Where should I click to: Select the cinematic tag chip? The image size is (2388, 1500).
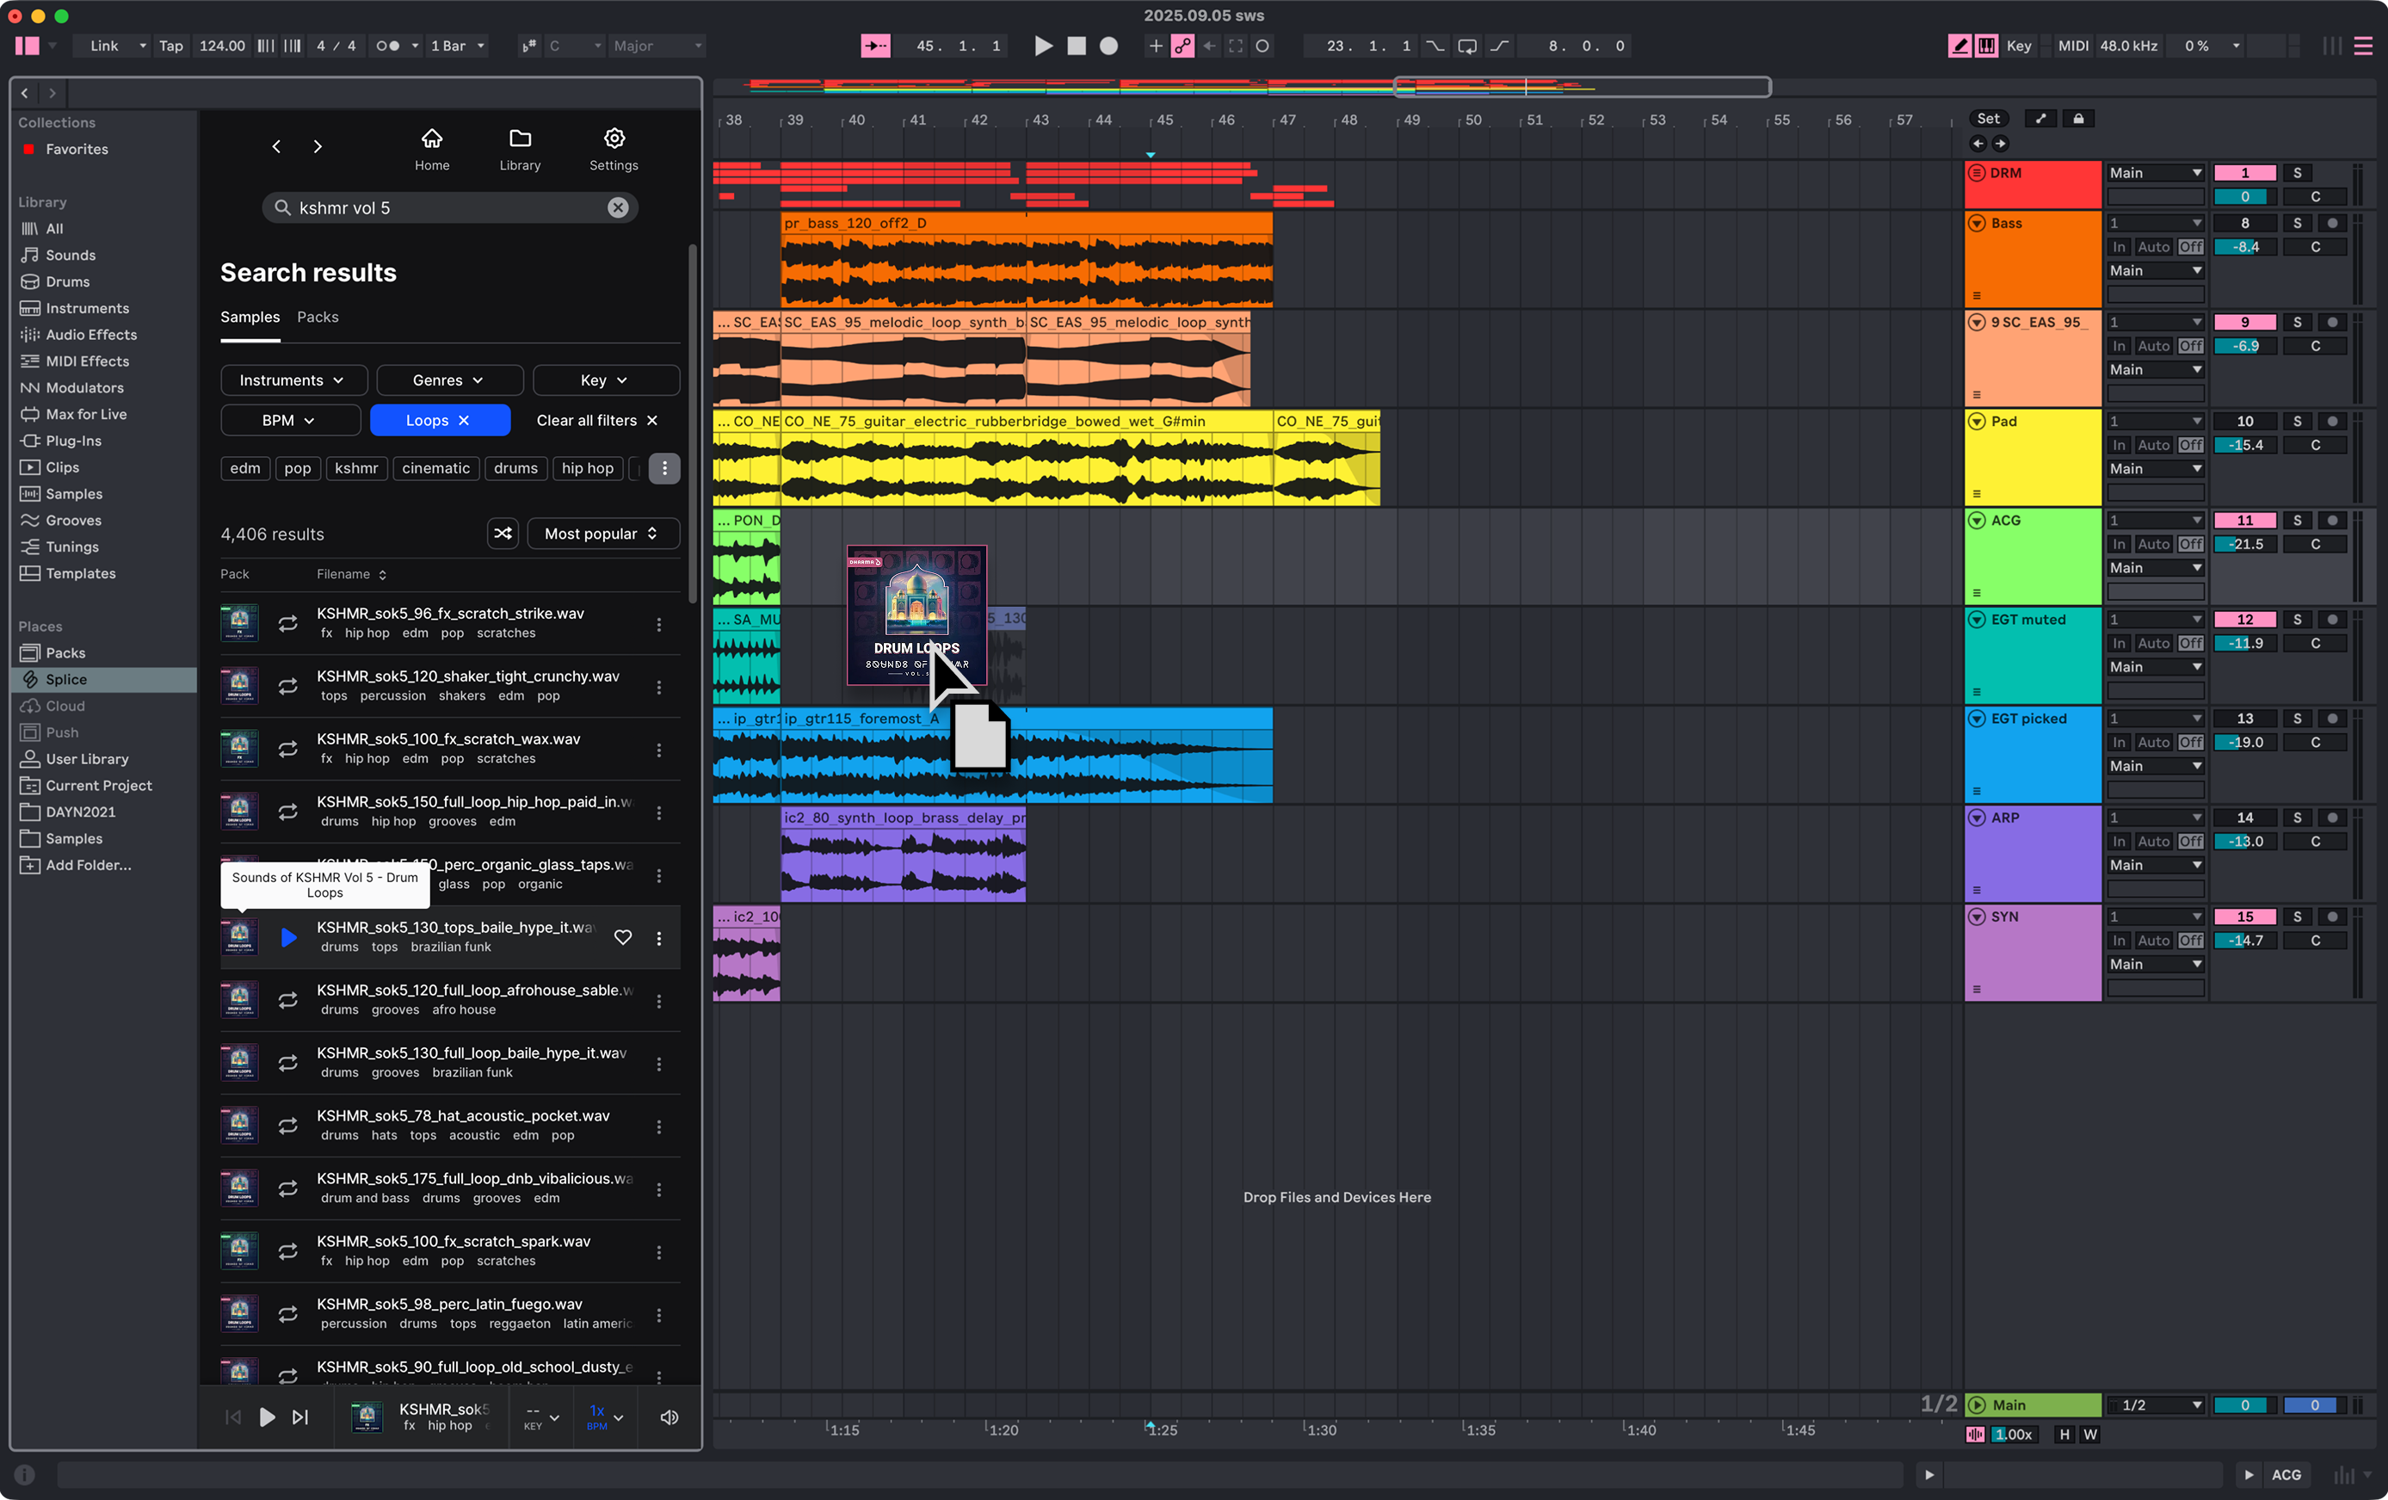[435, 468]
